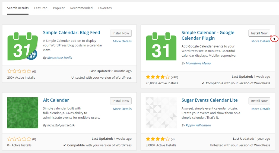The image size is (279, 153).
Task: Click the star rating for Sugar Events Calendar
Action: pyautogui.click(x=158, y=139)
